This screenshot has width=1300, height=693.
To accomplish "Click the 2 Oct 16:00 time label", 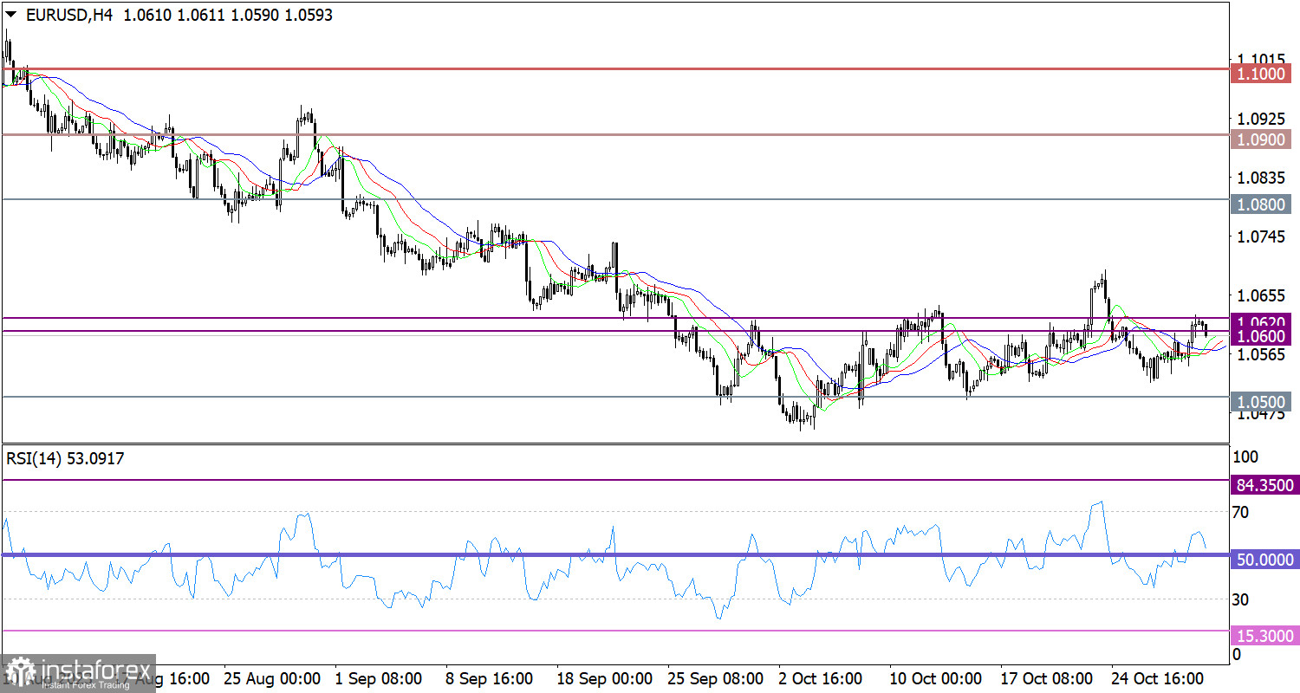I will click(821, 677).
